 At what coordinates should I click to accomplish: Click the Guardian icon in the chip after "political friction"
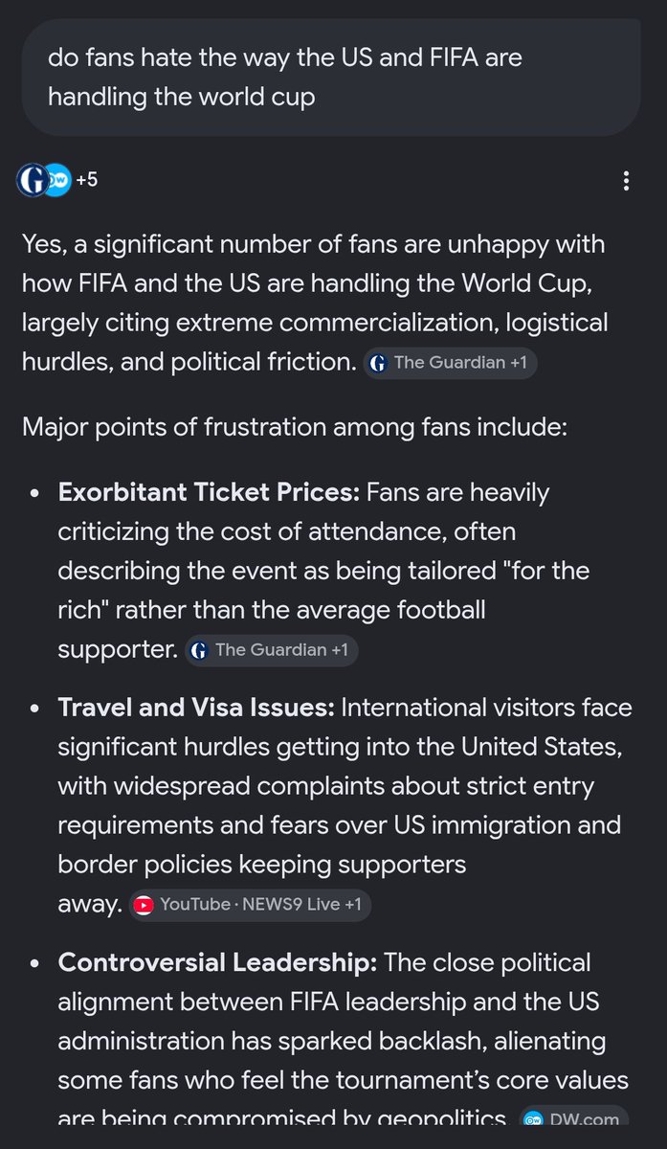379,364
